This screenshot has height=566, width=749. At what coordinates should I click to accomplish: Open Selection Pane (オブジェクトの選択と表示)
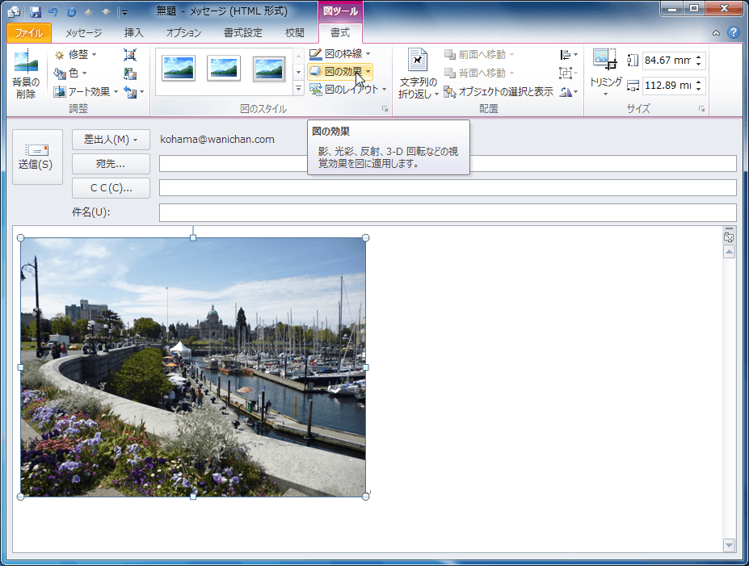coord(499,91)
